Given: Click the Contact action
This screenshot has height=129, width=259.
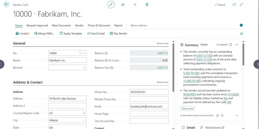Looking at the screenshot, I should 22,34.
